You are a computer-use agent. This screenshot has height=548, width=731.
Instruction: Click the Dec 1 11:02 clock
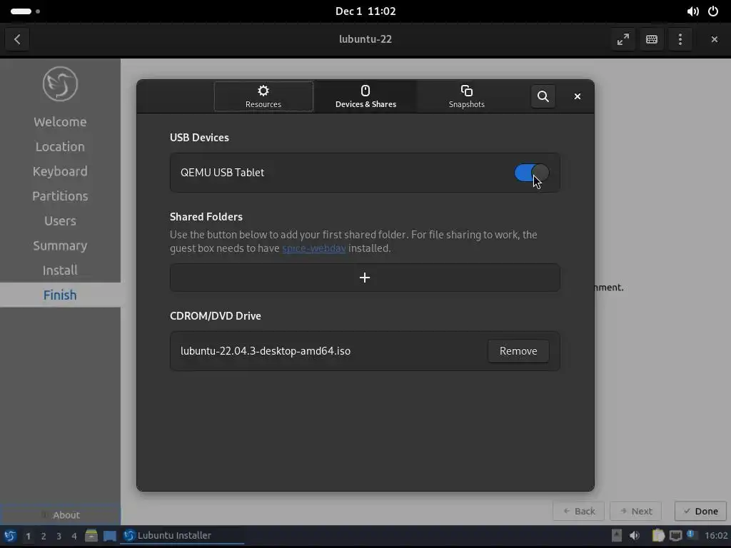click(365, 11)
